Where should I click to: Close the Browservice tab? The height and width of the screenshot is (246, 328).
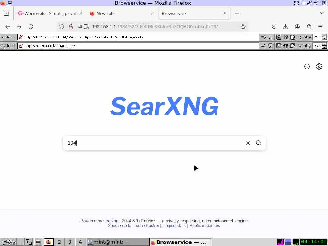point(225,13)
